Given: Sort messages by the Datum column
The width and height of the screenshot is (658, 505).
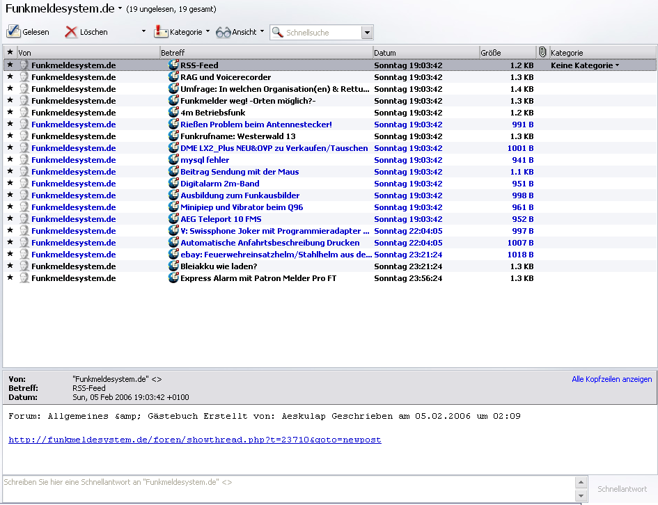Looking at the screenshot, I should pyautogui.click(x=425, y=53).
